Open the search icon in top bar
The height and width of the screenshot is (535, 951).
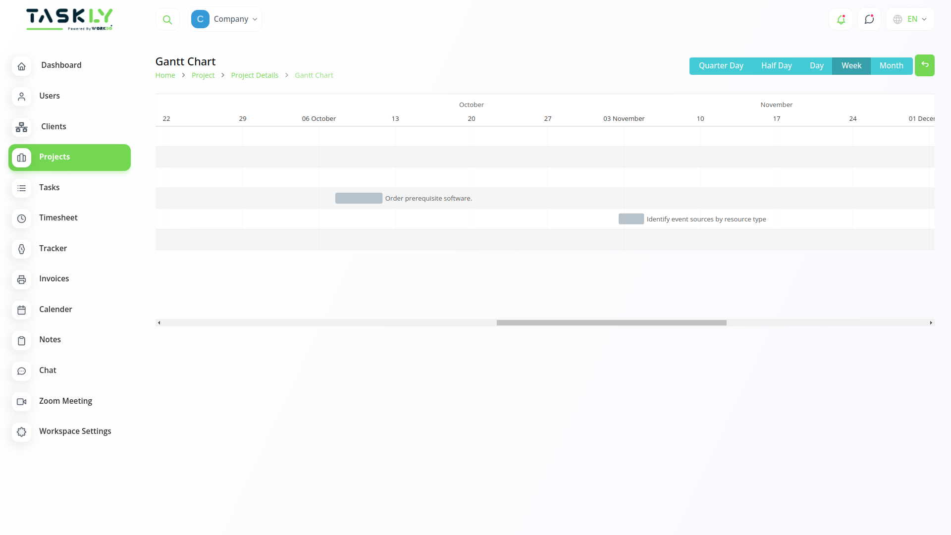pyautogui.click(x=167, y=19)
